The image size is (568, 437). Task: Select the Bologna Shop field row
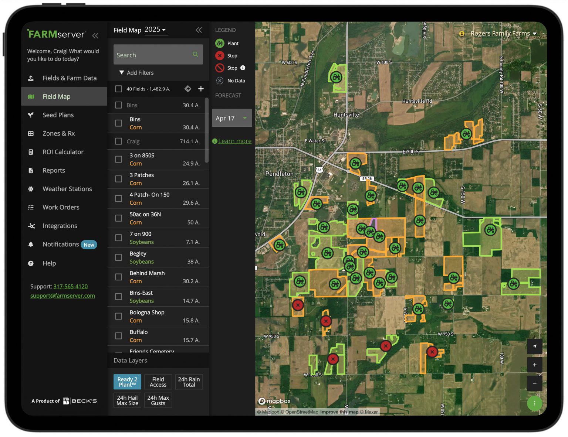(158, 316)
